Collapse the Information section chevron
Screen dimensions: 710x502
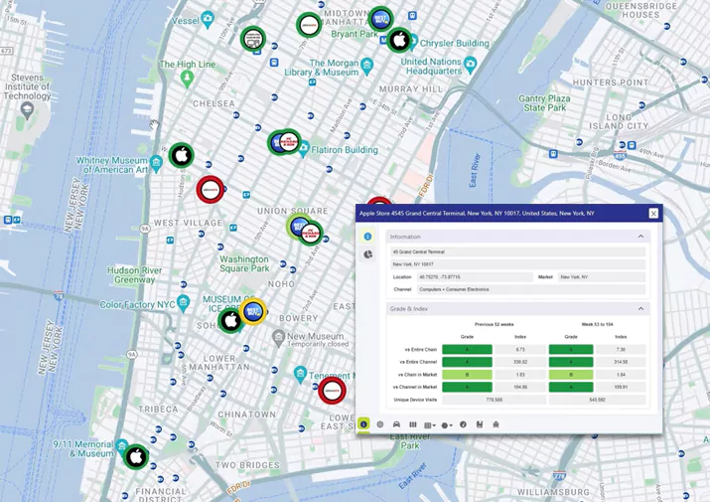(640, 237)
